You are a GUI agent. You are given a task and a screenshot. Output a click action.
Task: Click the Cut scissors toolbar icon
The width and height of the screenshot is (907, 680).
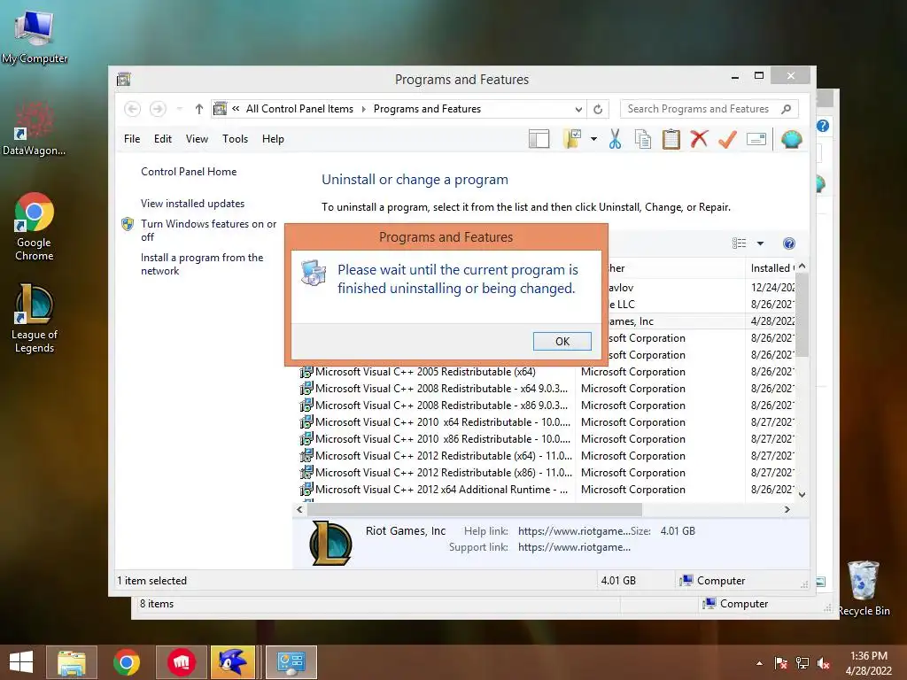pos(615,139)
